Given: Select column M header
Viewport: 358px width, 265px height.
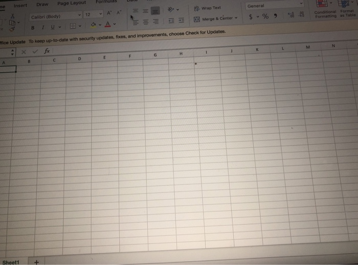Looking at the screenshot, I should [x=308, y=47].
